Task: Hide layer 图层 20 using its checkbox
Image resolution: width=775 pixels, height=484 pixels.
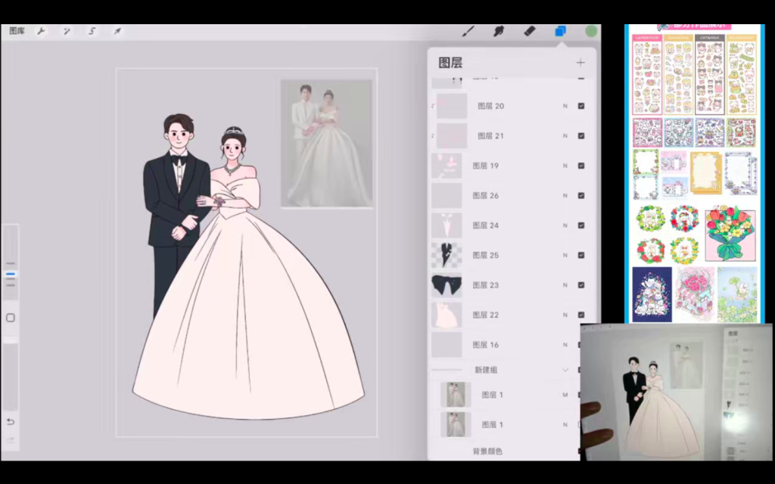Action: click(x=581, y=106)
